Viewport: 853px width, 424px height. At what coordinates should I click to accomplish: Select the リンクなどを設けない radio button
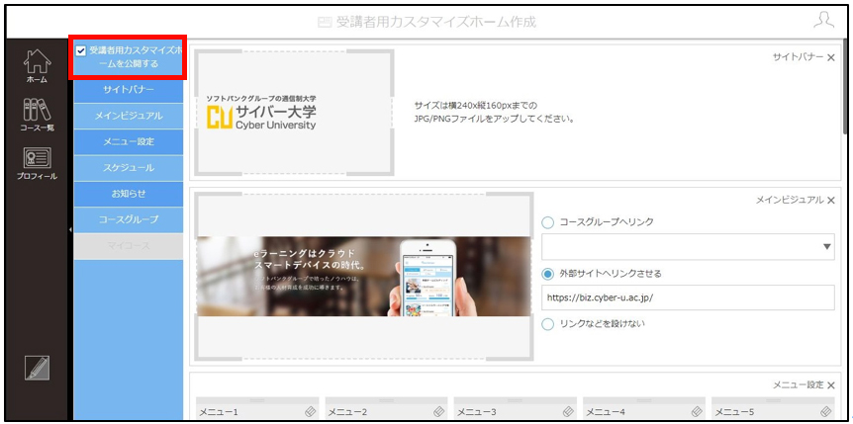click(x=548, y=324)
